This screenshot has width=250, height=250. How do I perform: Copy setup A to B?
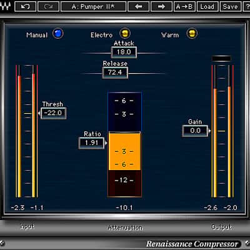[x=184, y=6]
